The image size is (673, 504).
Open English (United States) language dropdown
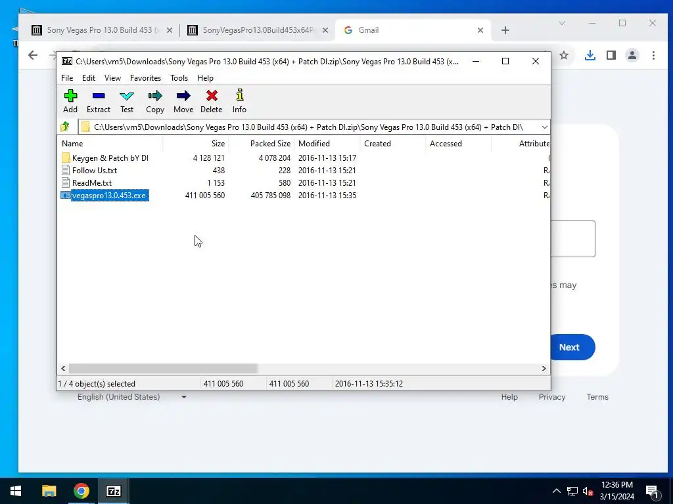point(132,397)
